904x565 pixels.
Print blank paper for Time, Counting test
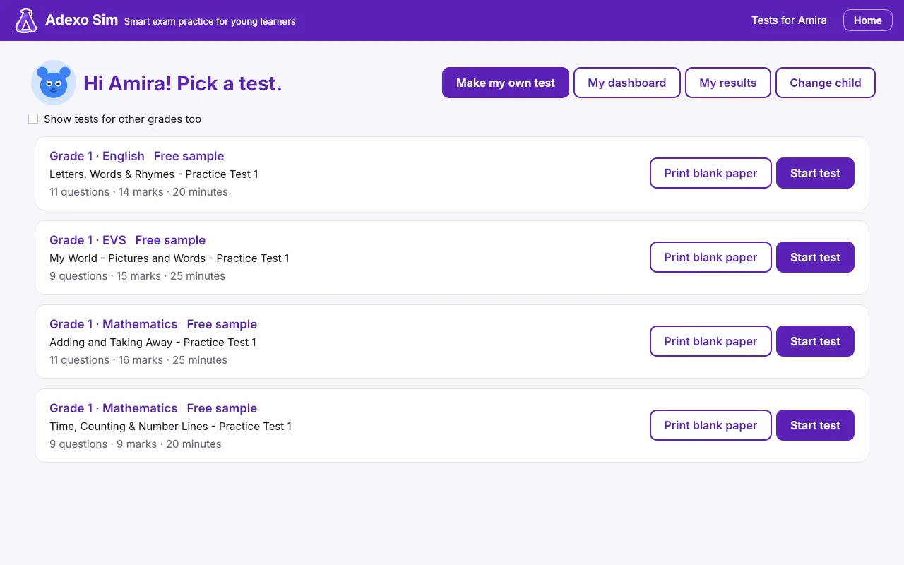click(x=710, y=425)
